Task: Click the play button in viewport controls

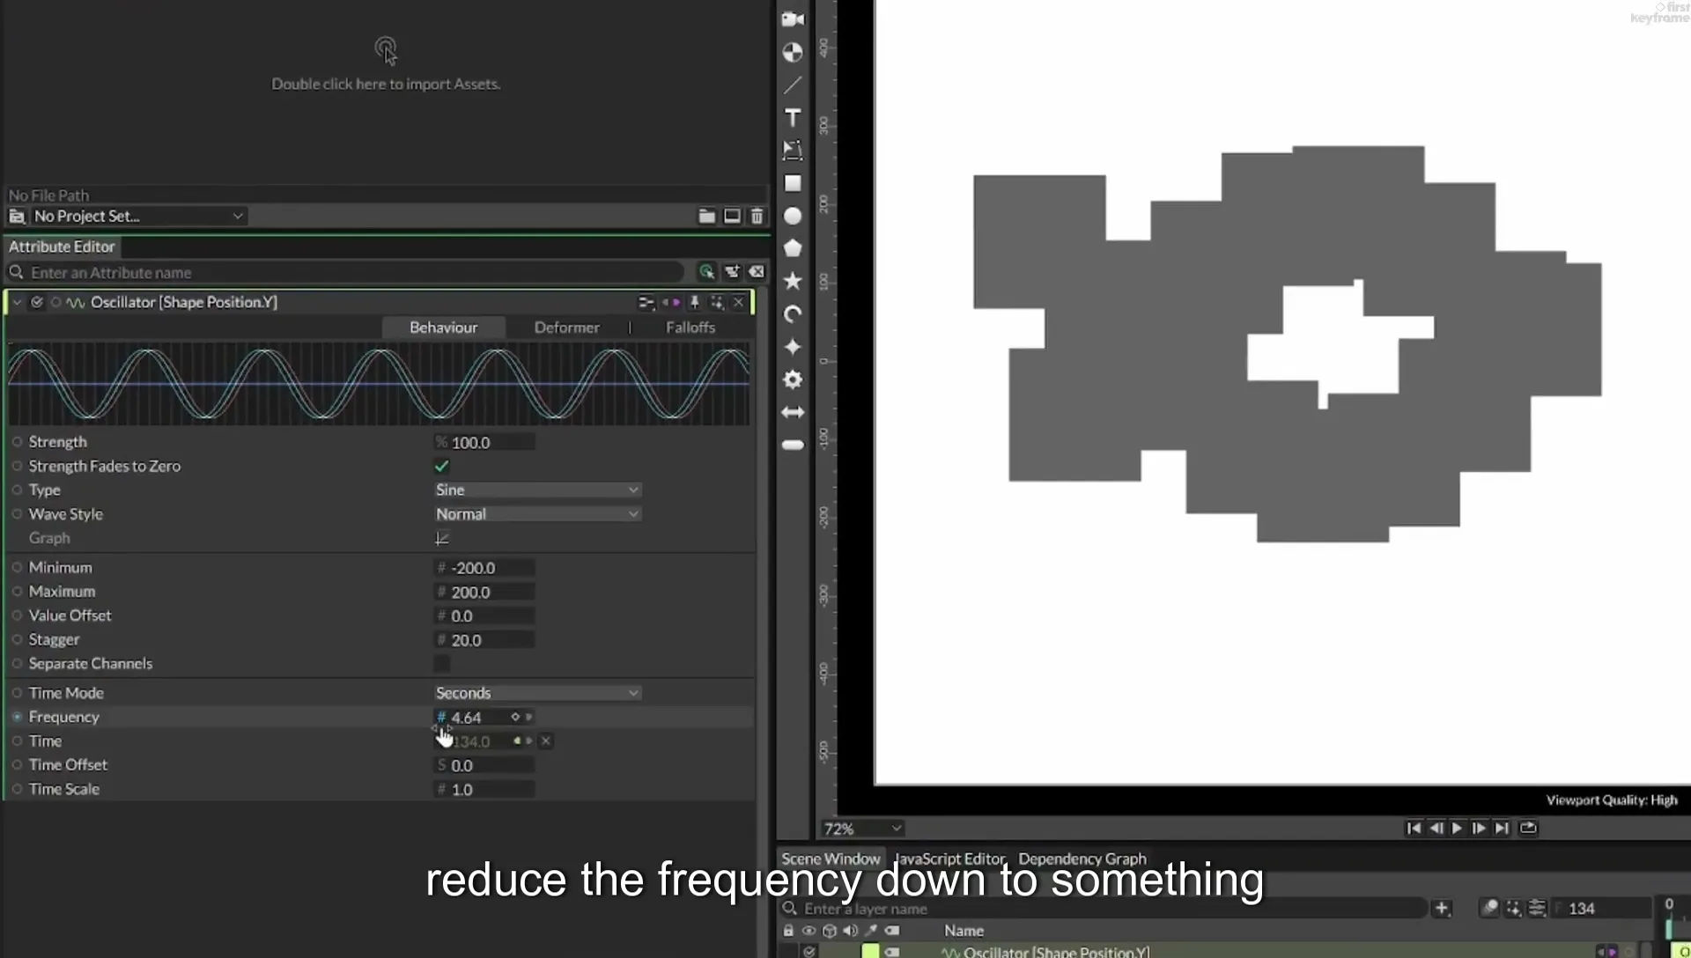Action: 1457,828
